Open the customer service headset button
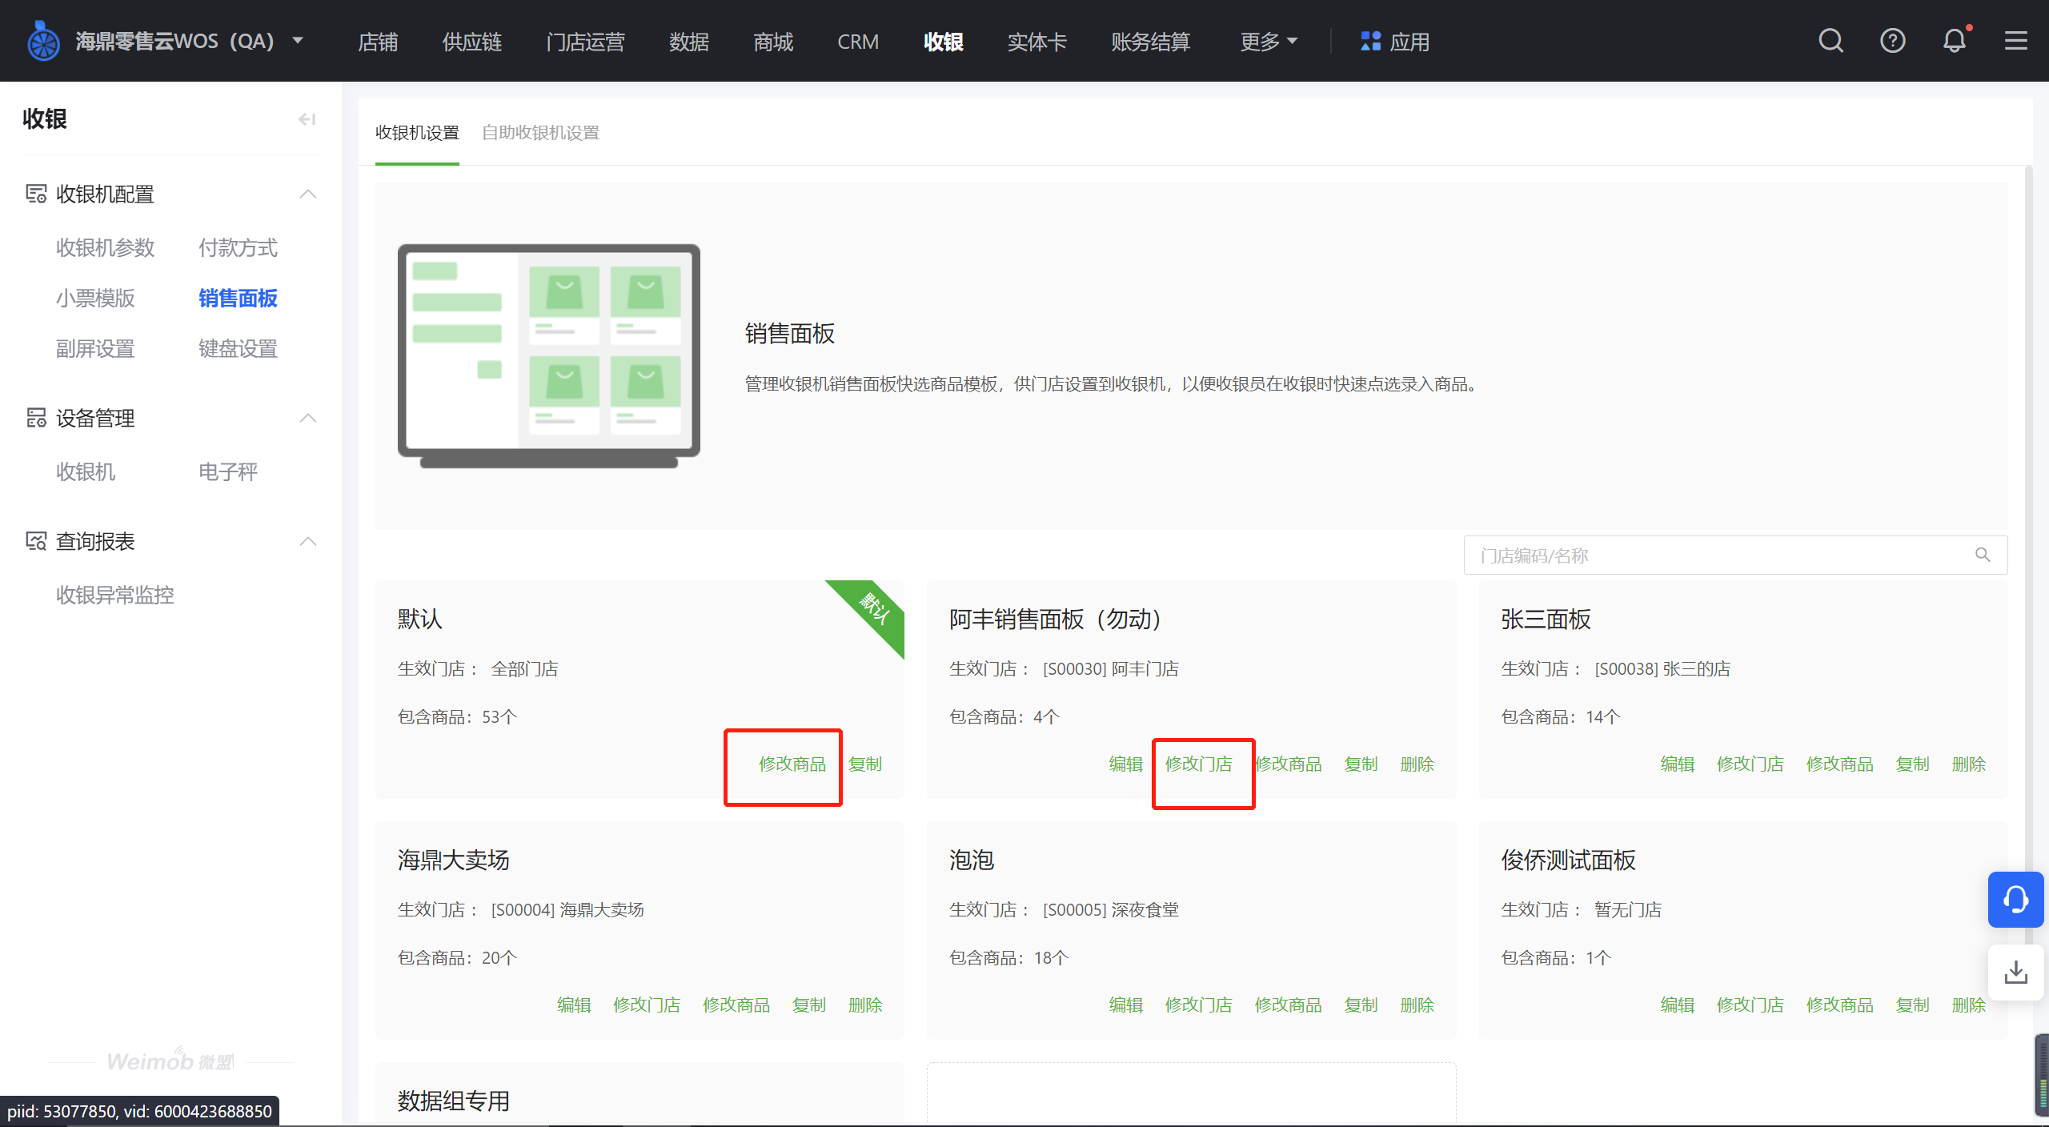 point(2015,900)
